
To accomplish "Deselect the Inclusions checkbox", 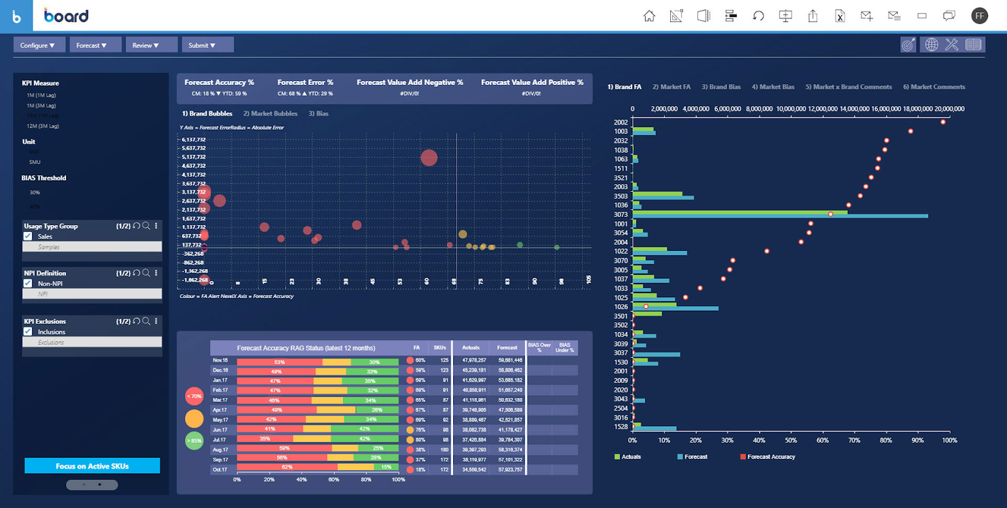I will click(x=28, y=332).
